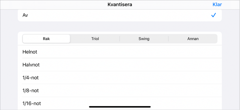This screenshot has height=110, width=240.
Task: Show other quantize values via Annan
Action: (193, 39)
